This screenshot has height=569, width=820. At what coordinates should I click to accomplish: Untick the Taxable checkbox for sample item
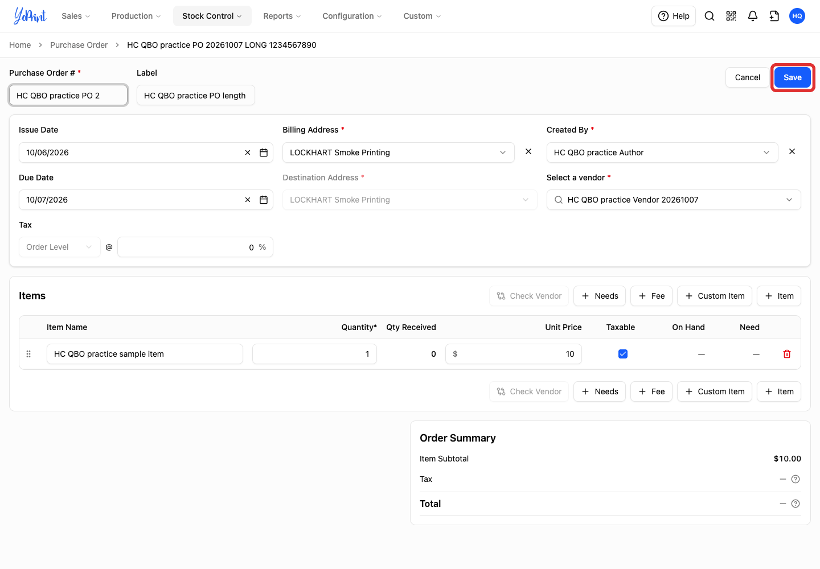tap(623, 354)
